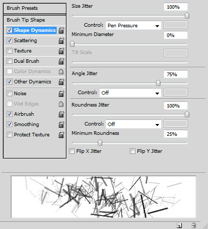This screenshot has height=229, width=208.
Task: Turn off the Airbrush checkbox
Action: click(x=9, y=114)
